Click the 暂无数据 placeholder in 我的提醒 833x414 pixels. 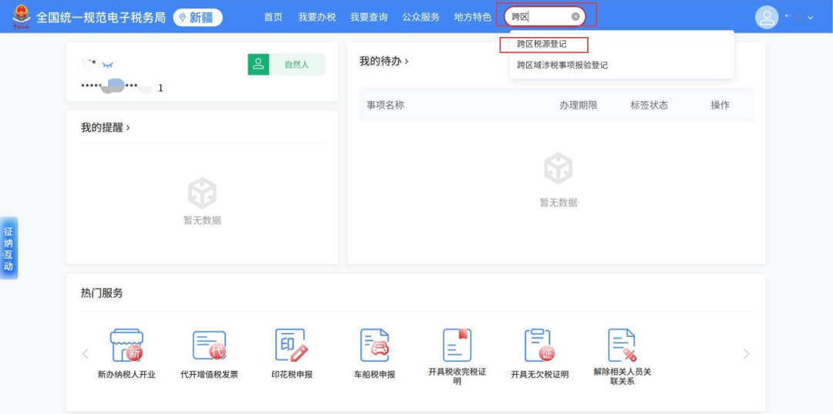coord(202,220)
